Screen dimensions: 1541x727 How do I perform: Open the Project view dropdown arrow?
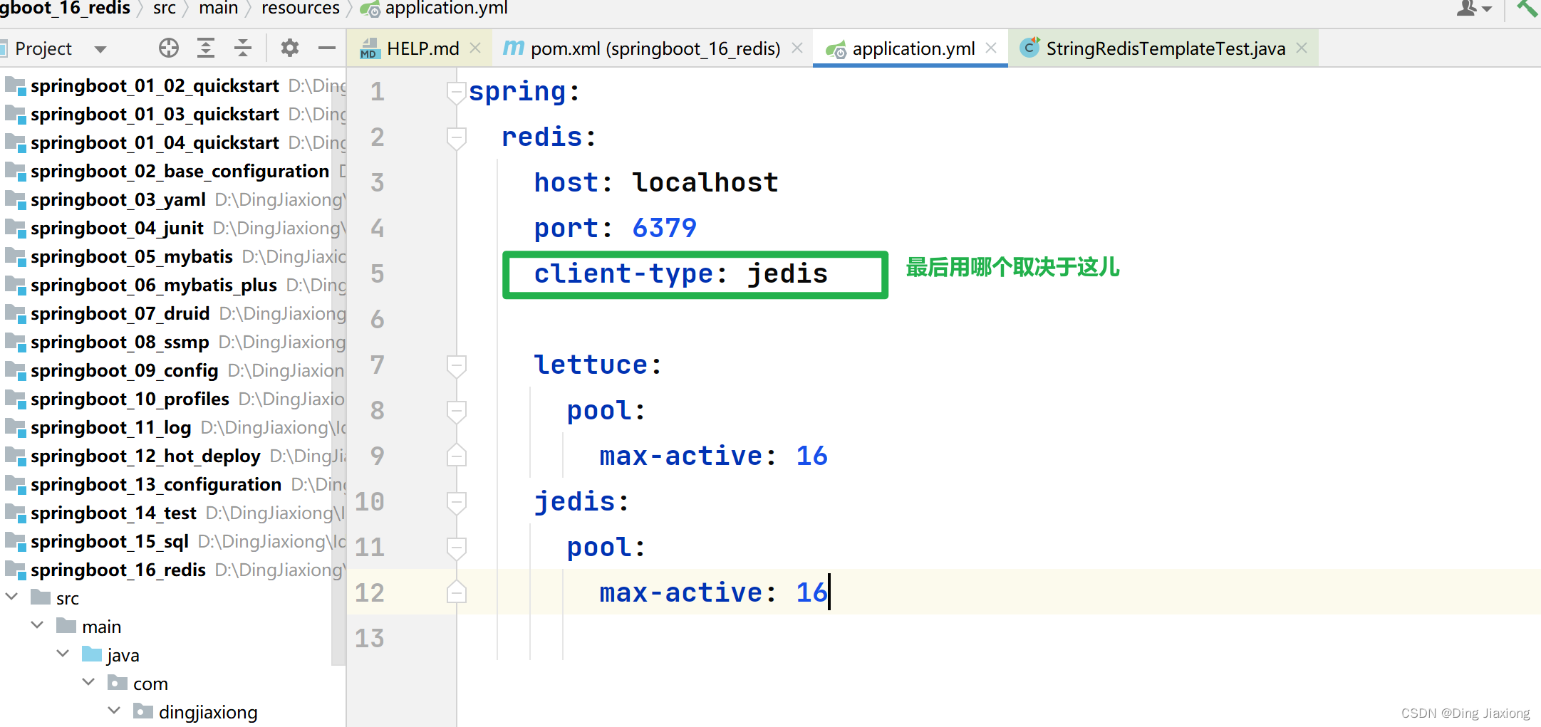[100, 49]
